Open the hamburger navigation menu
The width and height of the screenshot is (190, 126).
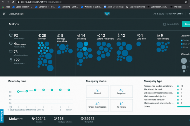click(4, 14)
